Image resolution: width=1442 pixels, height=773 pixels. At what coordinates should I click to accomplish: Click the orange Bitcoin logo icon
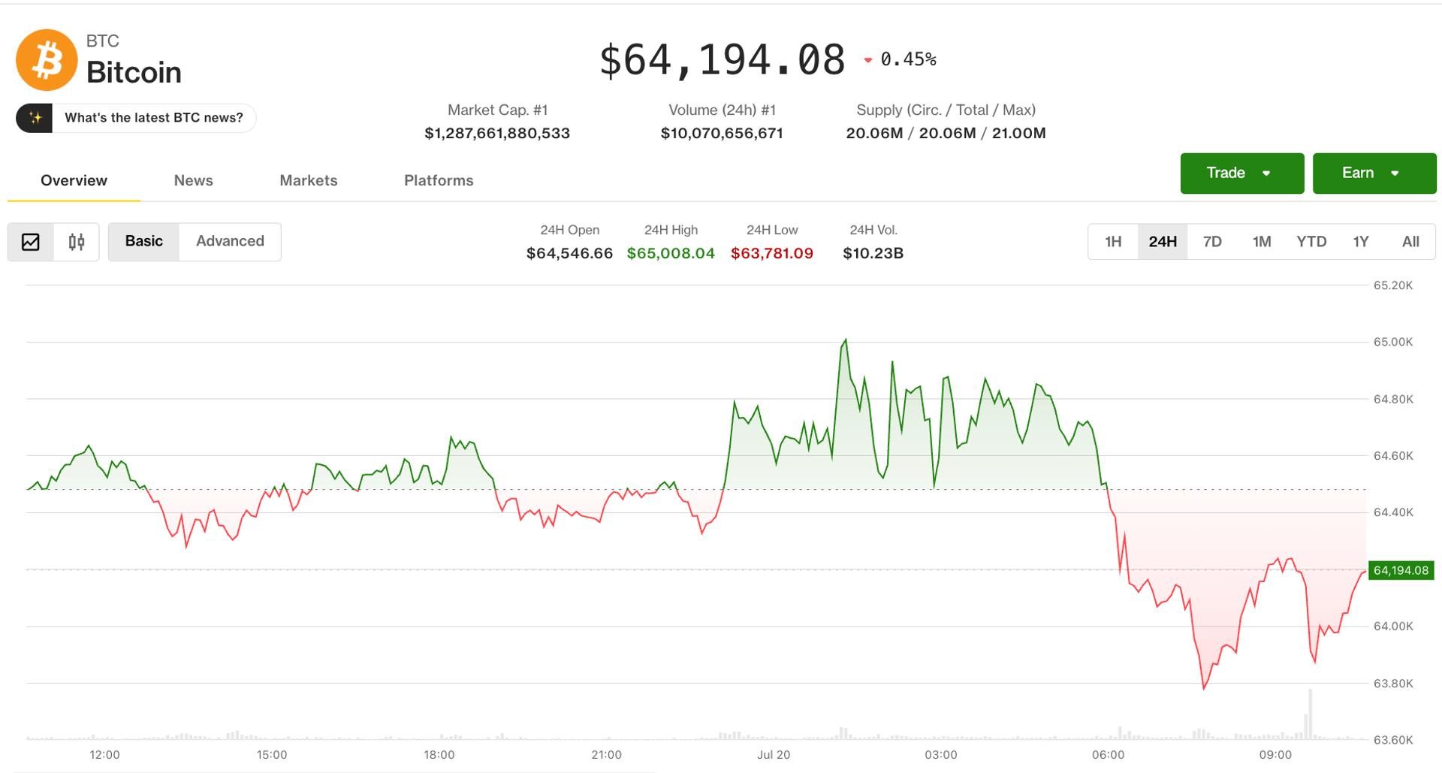coord(47,60)
